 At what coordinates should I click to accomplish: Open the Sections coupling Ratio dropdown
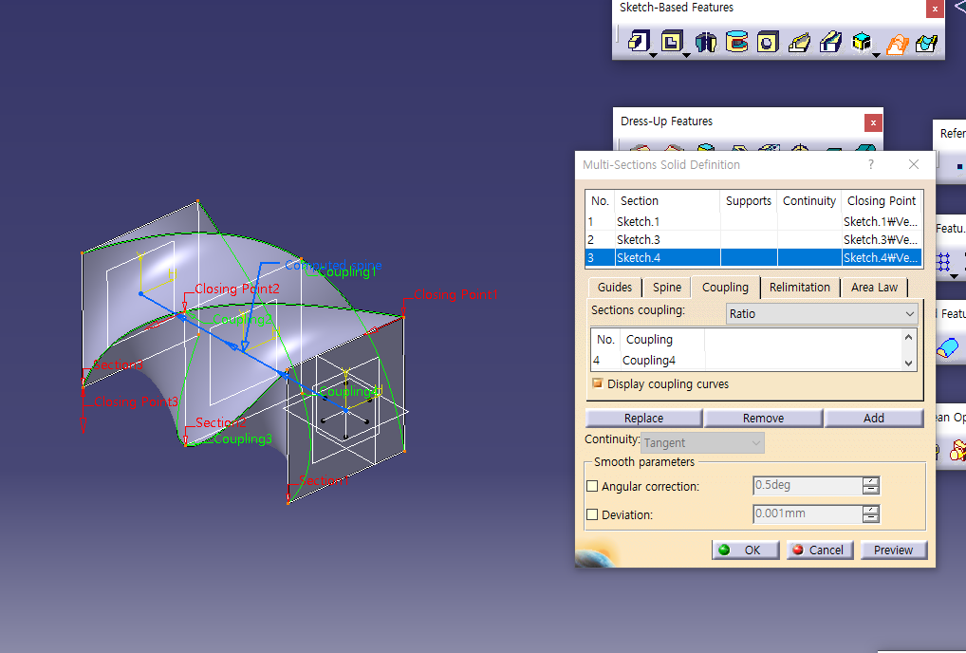(822, 313)
